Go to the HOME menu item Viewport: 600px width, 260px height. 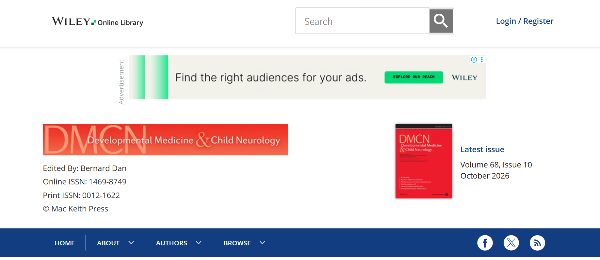65,243
